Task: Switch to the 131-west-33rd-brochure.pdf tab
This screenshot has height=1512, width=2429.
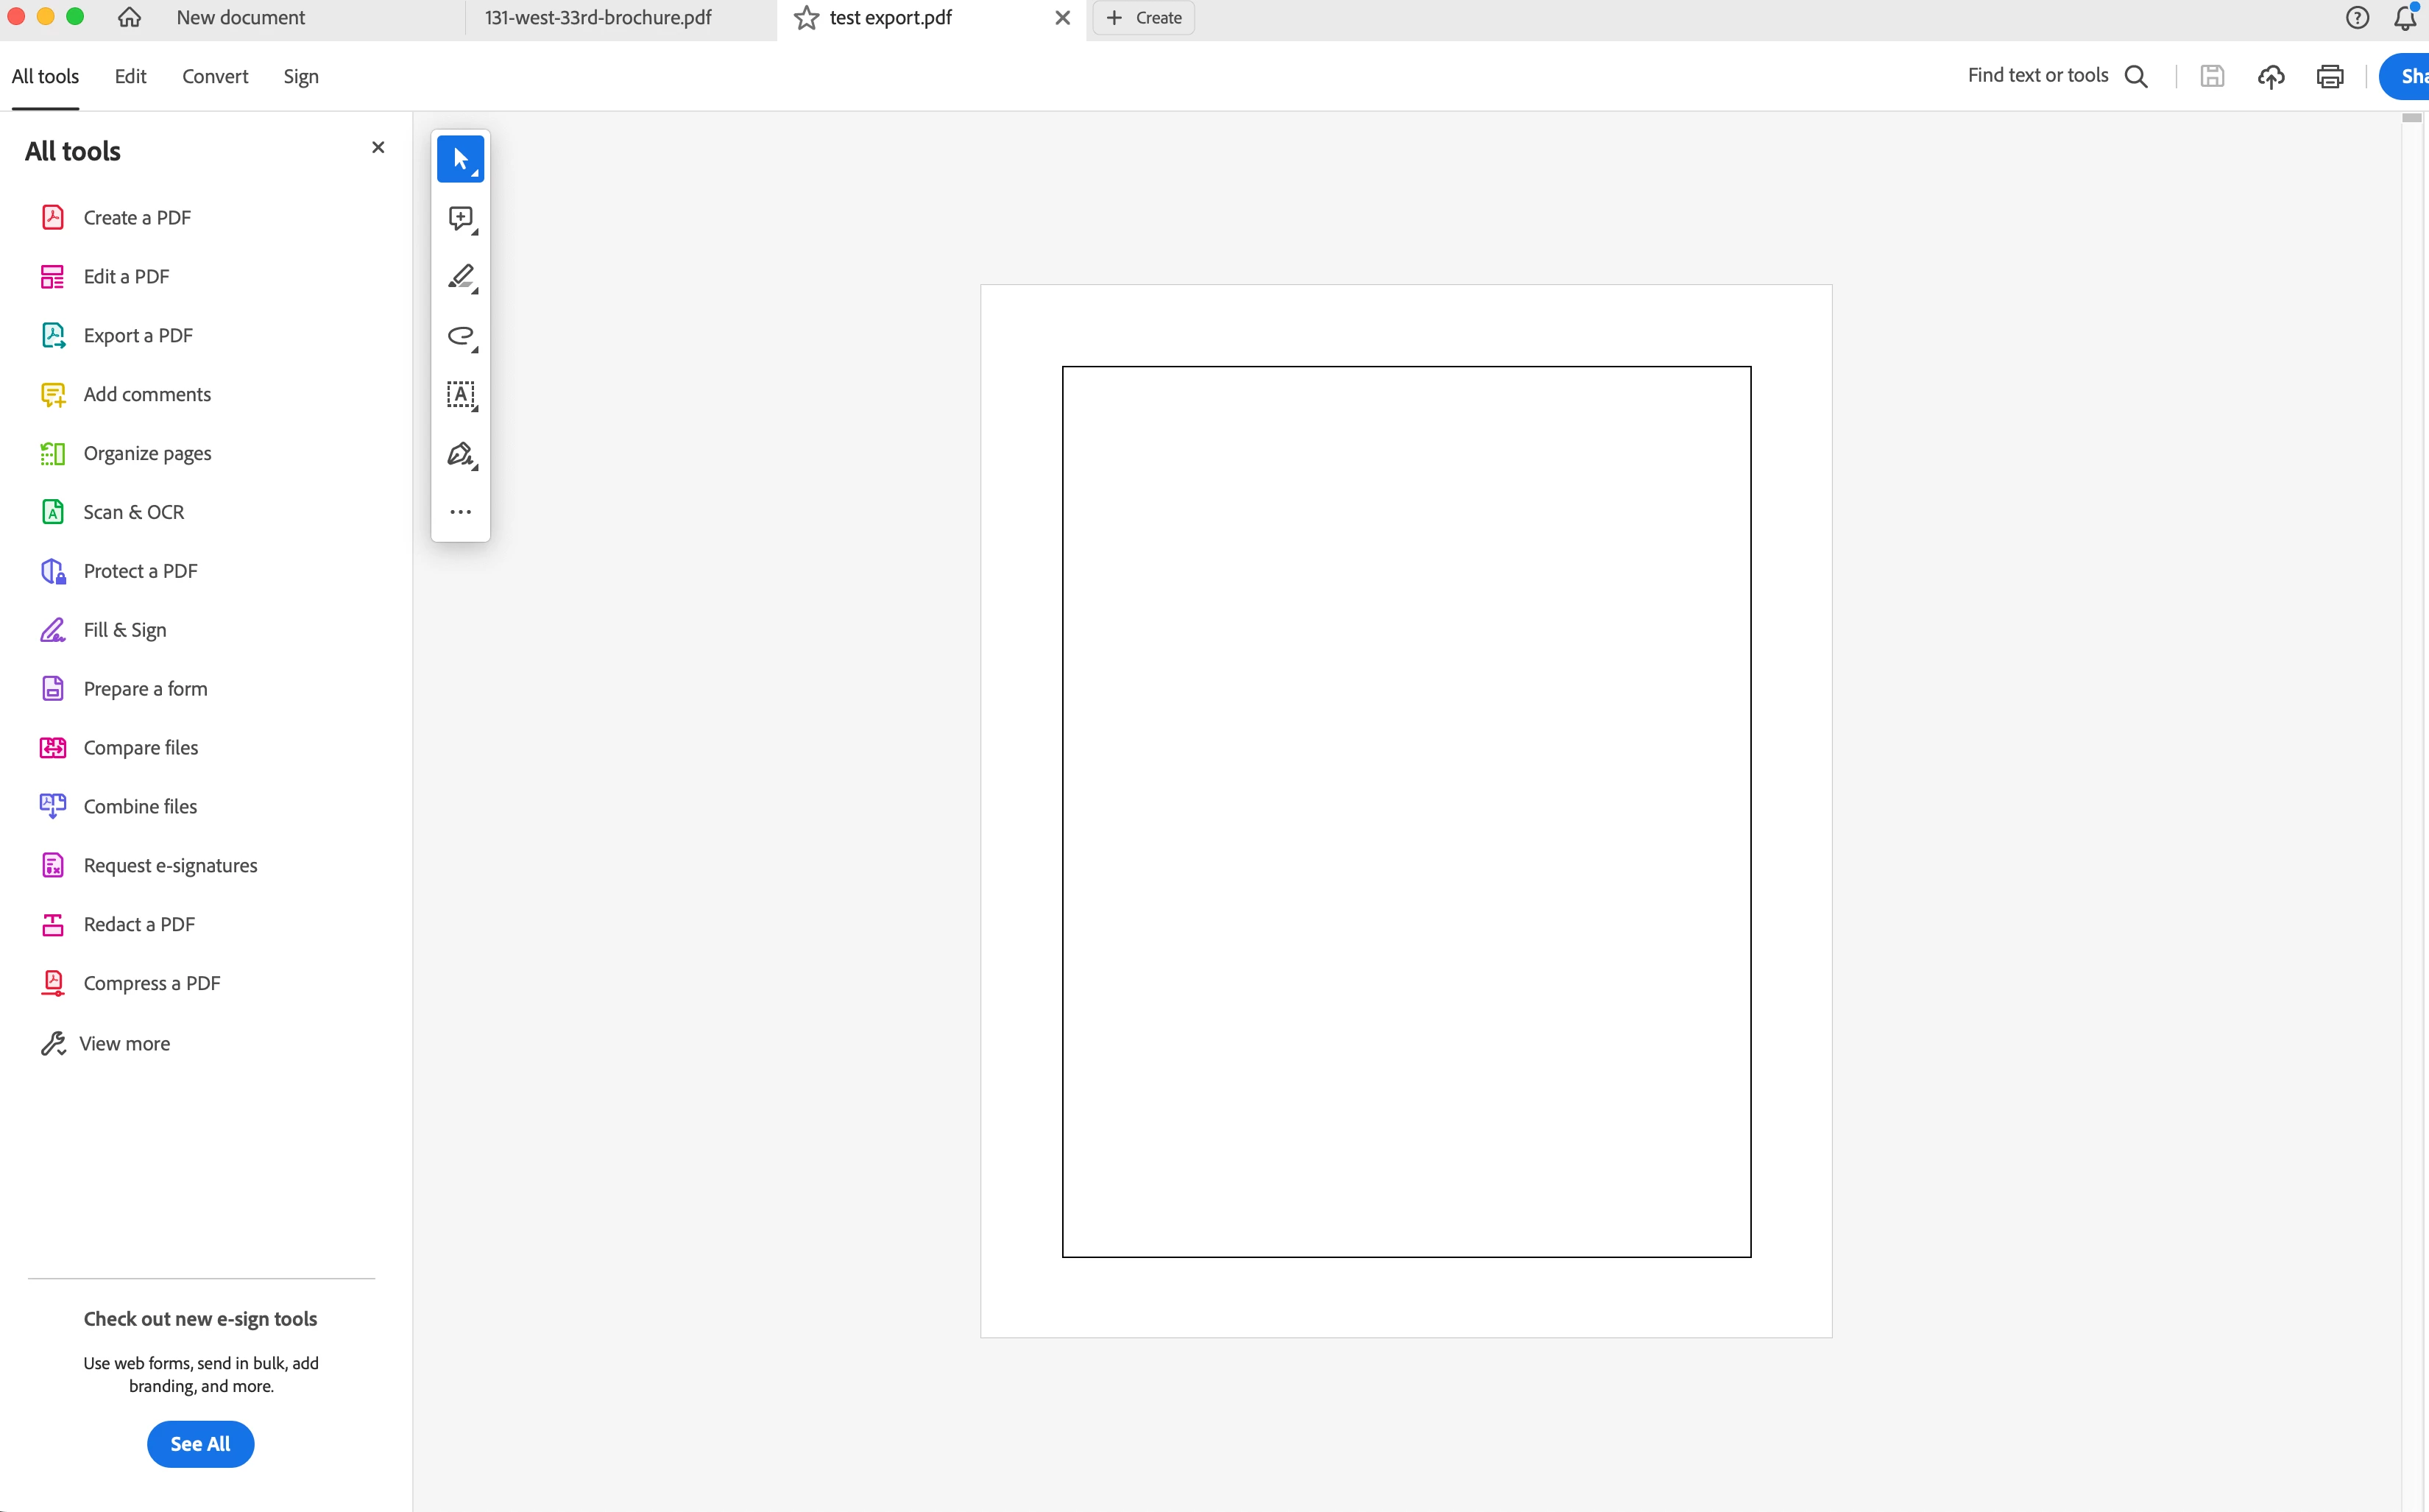Action: coord(598,18)
